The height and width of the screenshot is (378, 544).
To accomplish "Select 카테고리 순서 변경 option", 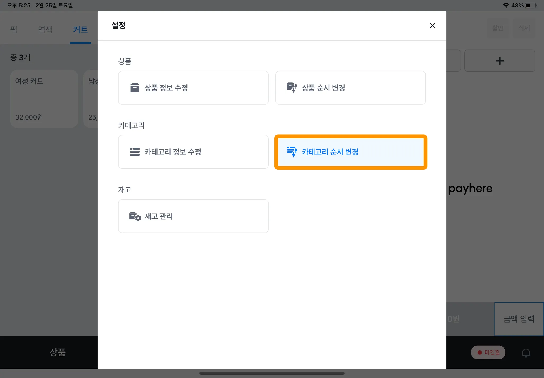I will tap(350, 152).
